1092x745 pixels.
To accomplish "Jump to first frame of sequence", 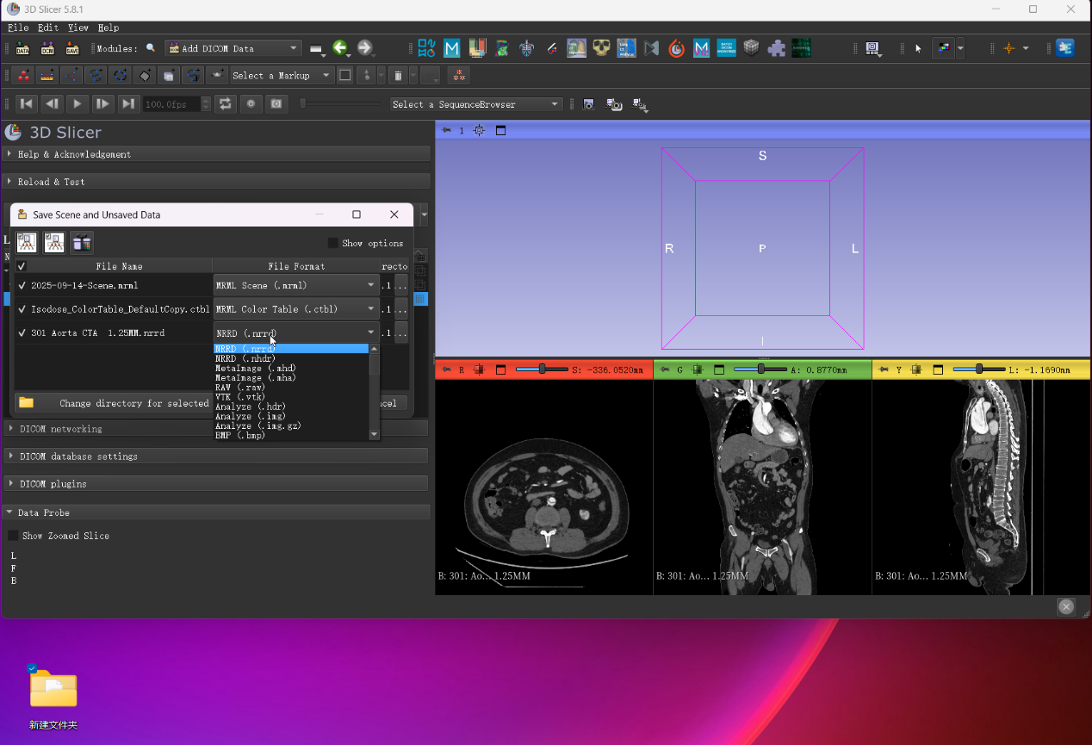I will [x=27, y=104].
